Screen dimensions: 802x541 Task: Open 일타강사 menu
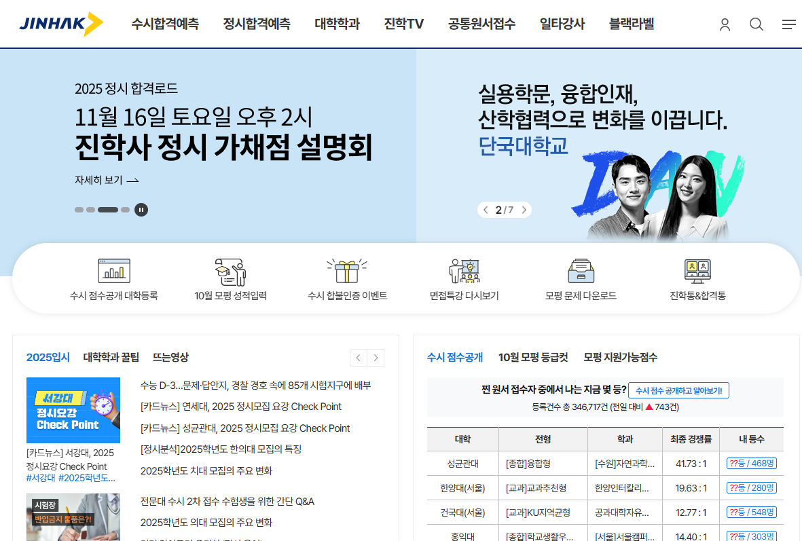coord(562,24)
